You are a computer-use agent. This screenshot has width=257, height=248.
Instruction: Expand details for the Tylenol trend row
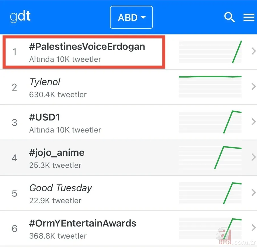pos(253,86)
